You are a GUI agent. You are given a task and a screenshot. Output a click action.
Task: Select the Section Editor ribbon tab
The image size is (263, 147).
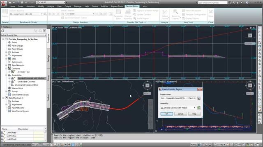tap(132, 7)
